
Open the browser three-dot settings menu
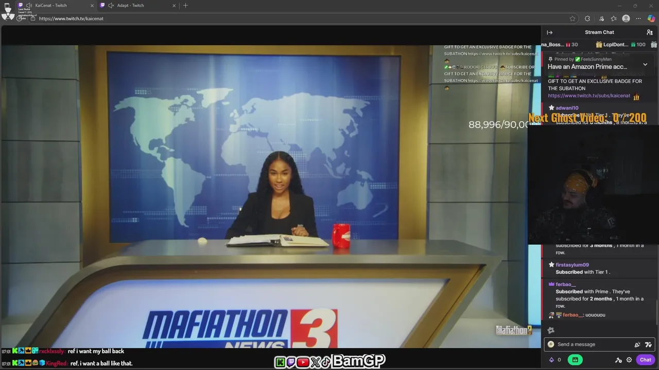point(638,18)
